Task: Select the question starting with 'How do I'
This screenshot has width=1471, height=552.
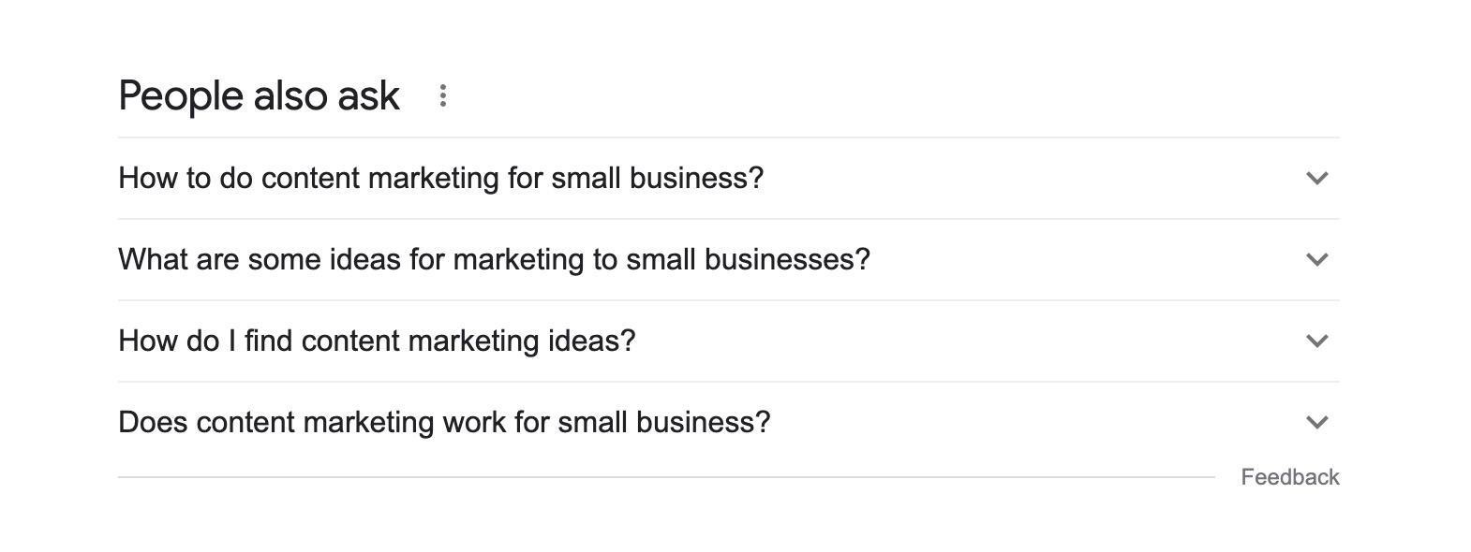Action: (377, 341)
